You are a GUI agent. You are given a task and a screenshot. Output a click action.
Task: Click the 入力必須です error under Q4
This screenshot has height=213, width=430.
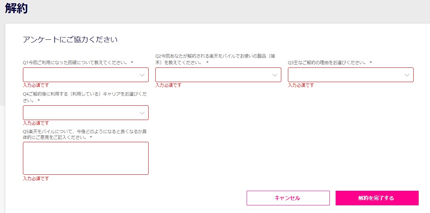pos(36,123)
